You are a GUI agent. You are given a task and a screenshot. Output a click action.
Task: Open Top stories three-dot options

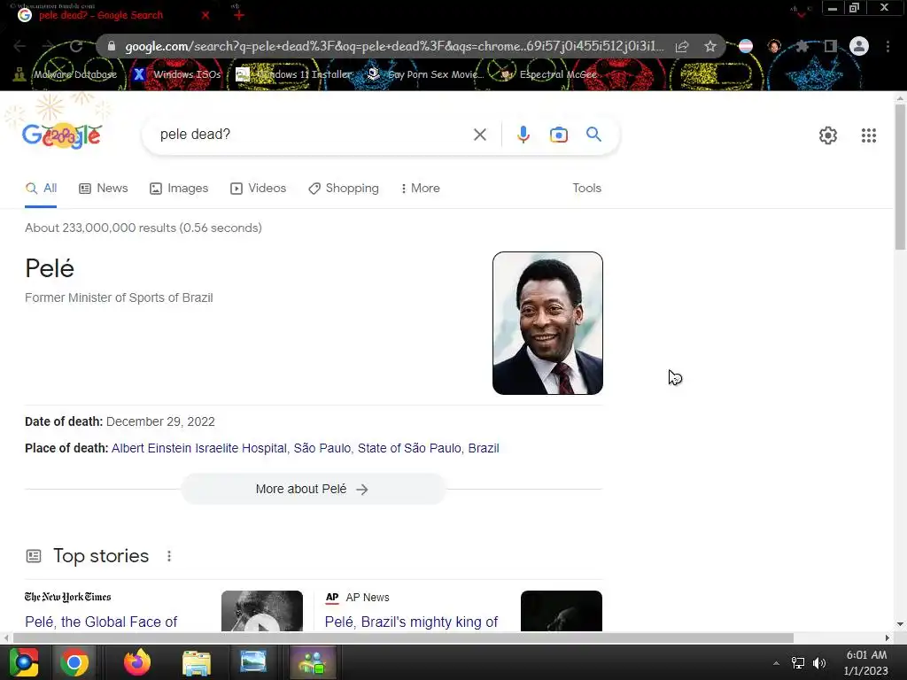pos(169,556)
